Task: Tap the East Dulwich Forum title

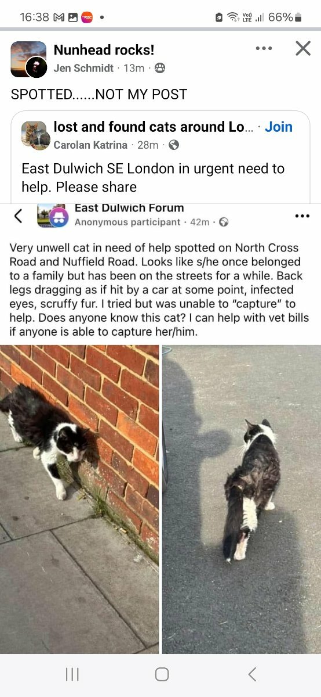Action: click(129, 208)
